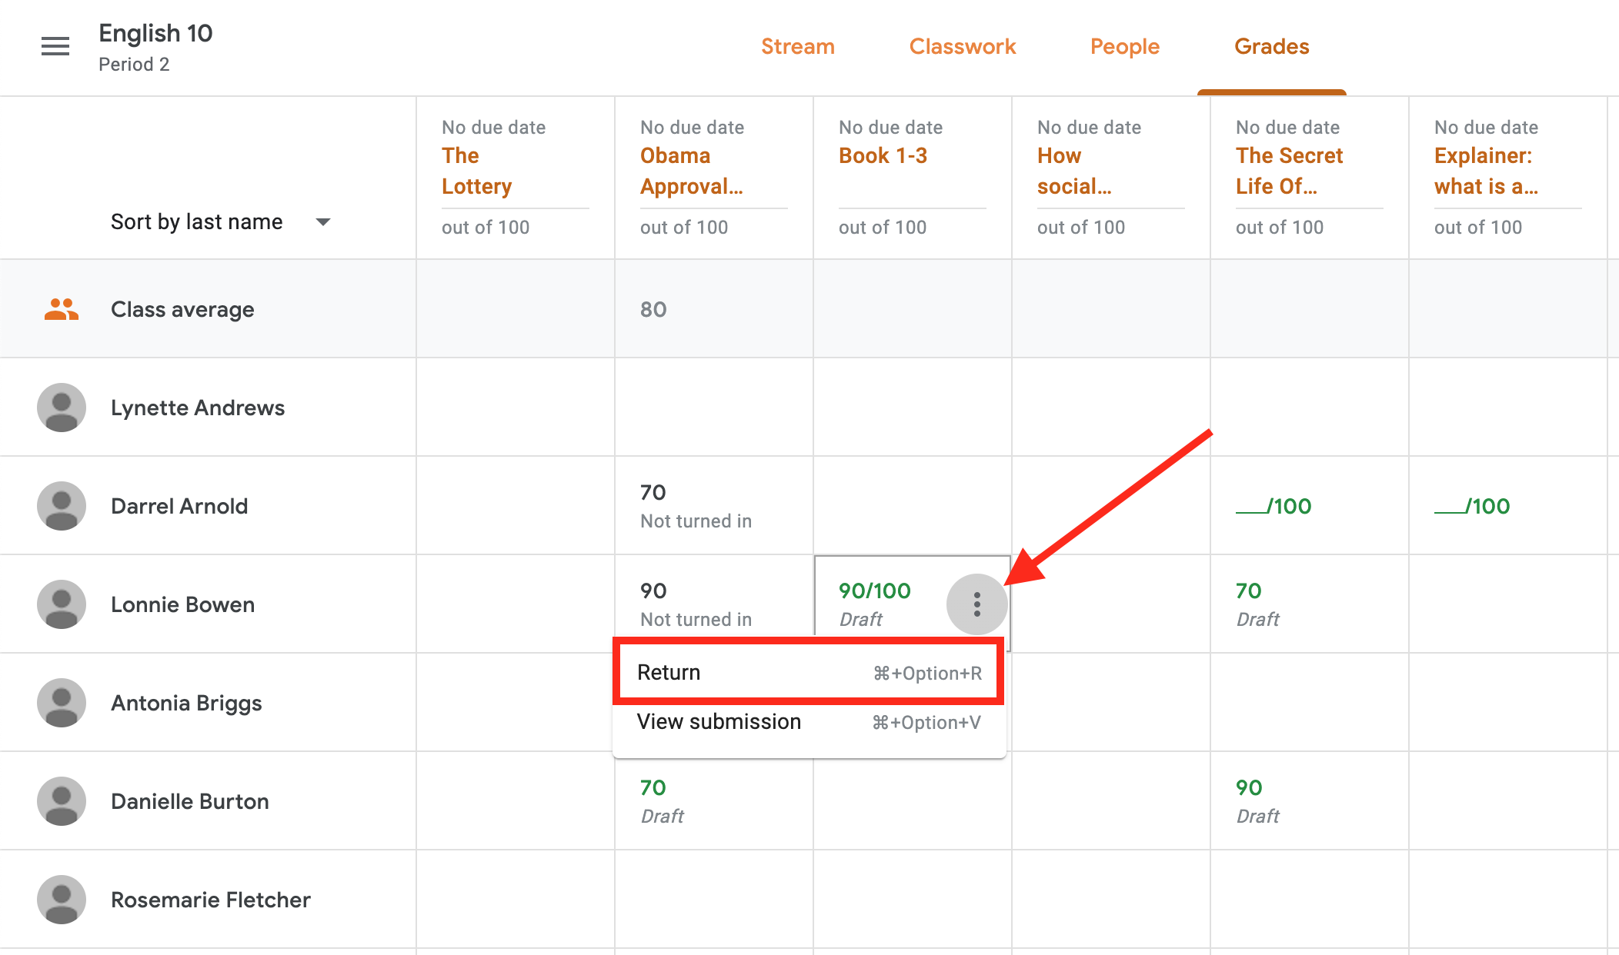Open Danielle Burton's student page
Image resolution: width=1619 pixels, height=955 pixels.
click(190, 801)
